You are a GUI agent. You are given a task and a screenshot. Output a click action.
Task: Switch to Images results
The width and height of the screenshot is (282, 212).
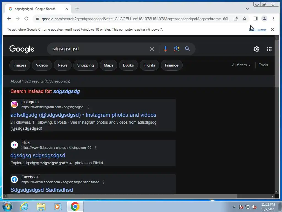tap(20, 65)
